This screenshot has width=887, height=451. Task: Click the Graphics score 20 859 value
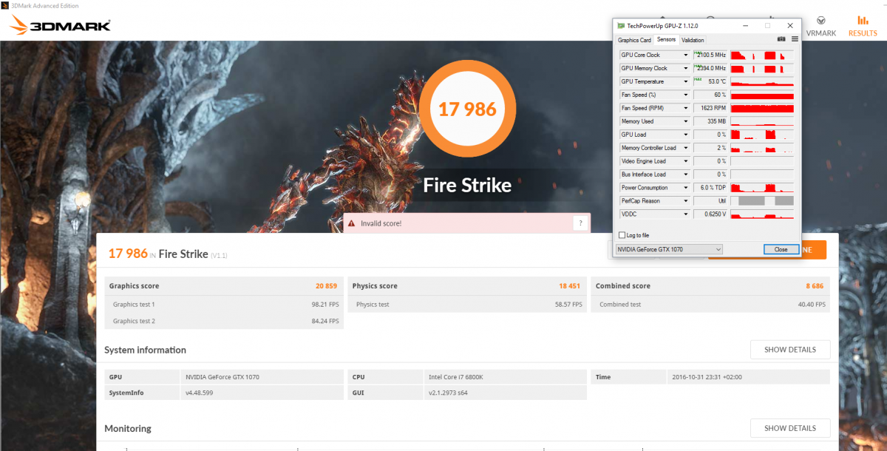pos(327,286)
